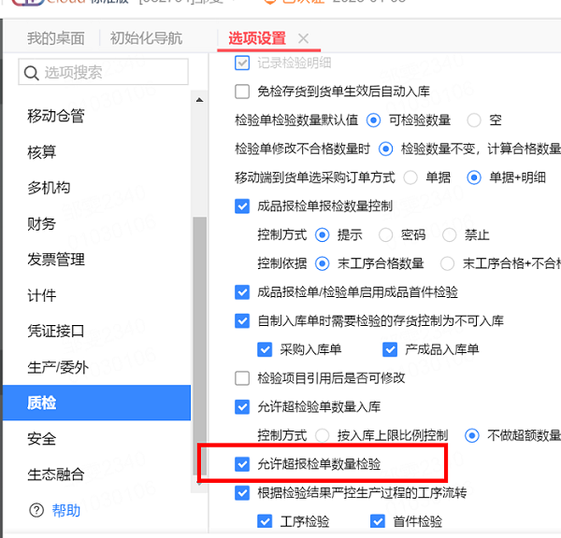This screenshot has height=538, width=561.
Task: Focus the 选项搜索 search field
Action: click(x=104, y=72)
